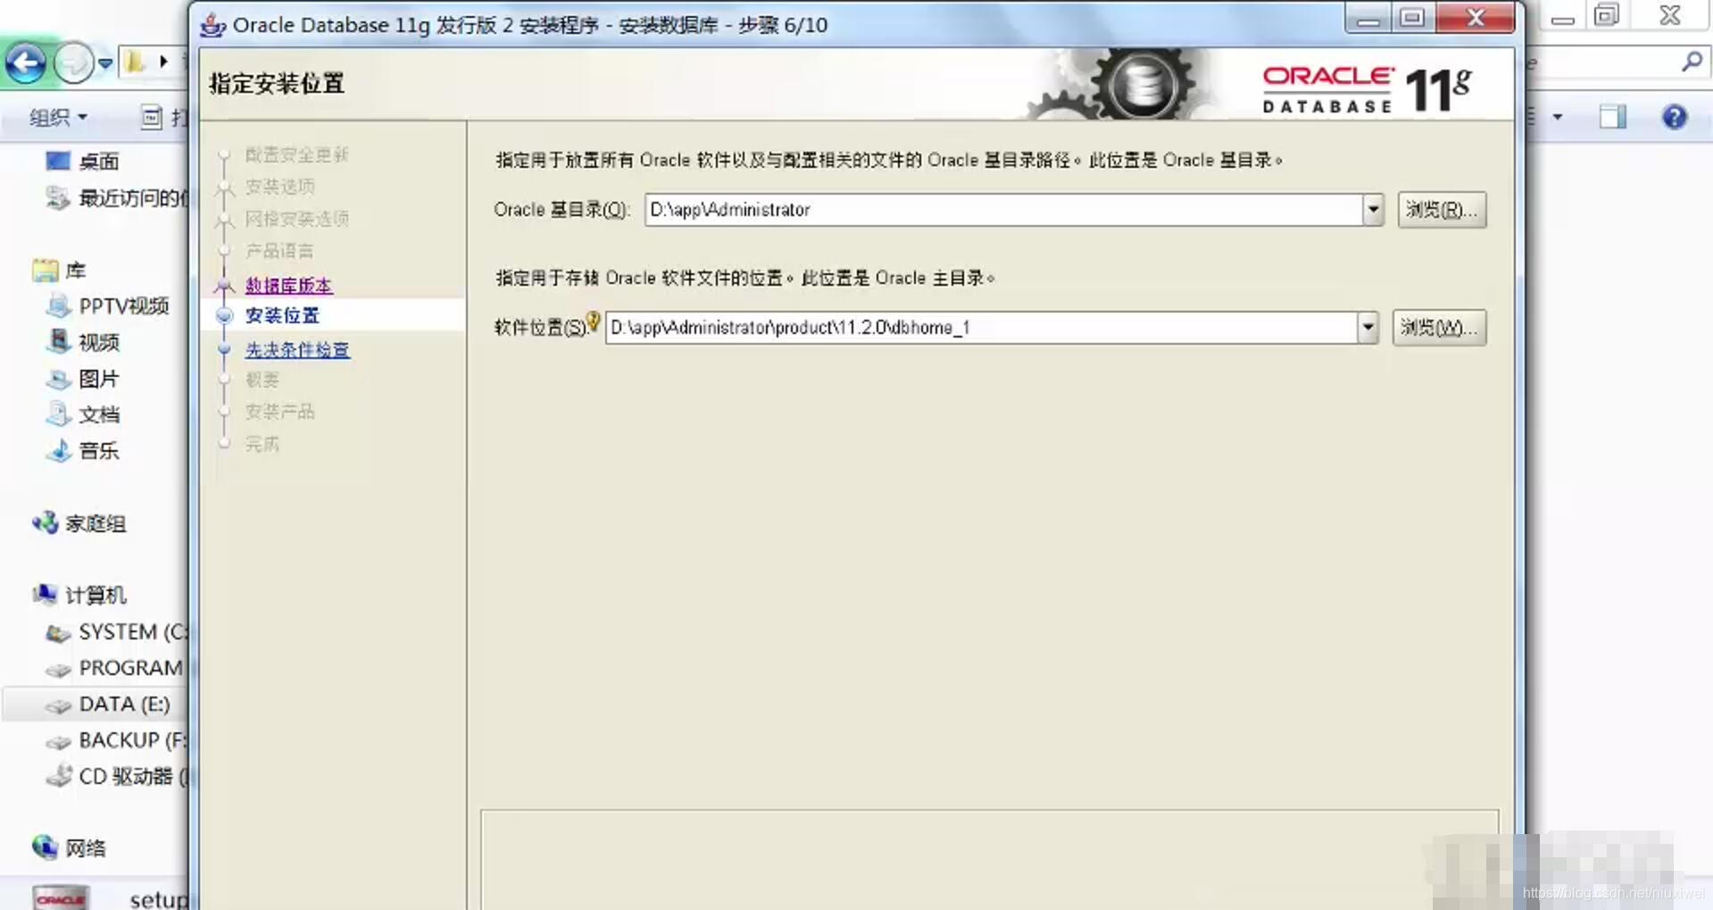Go to the 先决条件检查 step link
The width and height of the screenshot is (1713, 910).
click(297, 349)
